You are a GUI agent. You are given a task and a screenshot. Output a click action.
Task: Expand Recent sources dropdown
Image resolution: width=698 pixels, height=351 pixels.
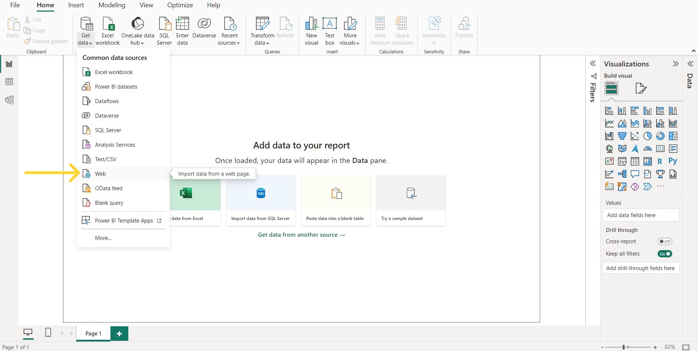tap(229, 39)
